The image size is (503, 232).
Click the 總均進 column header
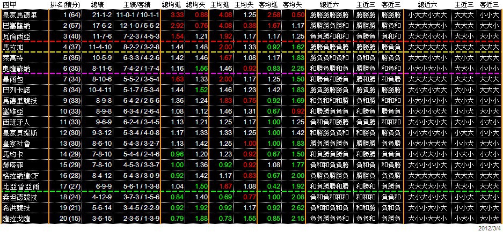click(172, 5)
